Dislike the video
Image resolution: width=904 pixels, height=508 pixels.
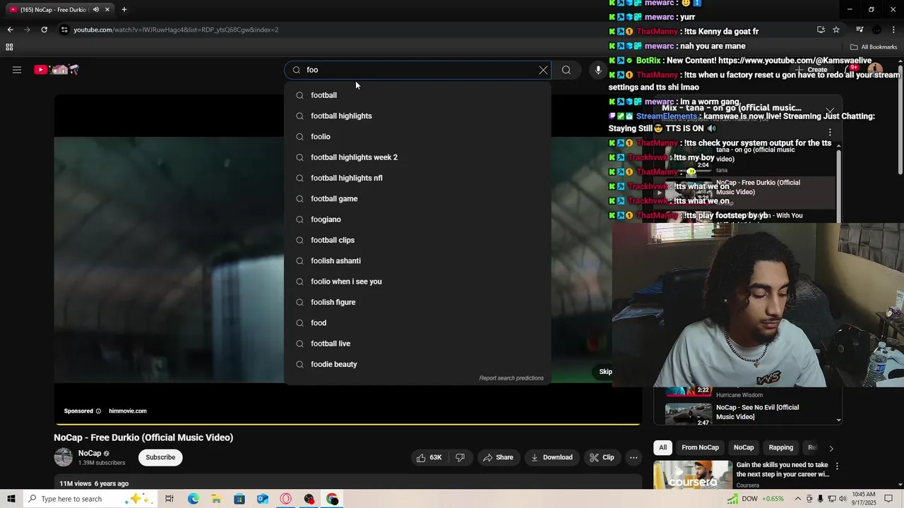pos(460,458)
